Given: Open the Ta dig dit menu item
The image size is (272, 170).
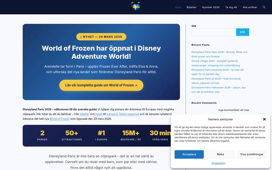Looking at the screenshot, I should pos(231,7).
